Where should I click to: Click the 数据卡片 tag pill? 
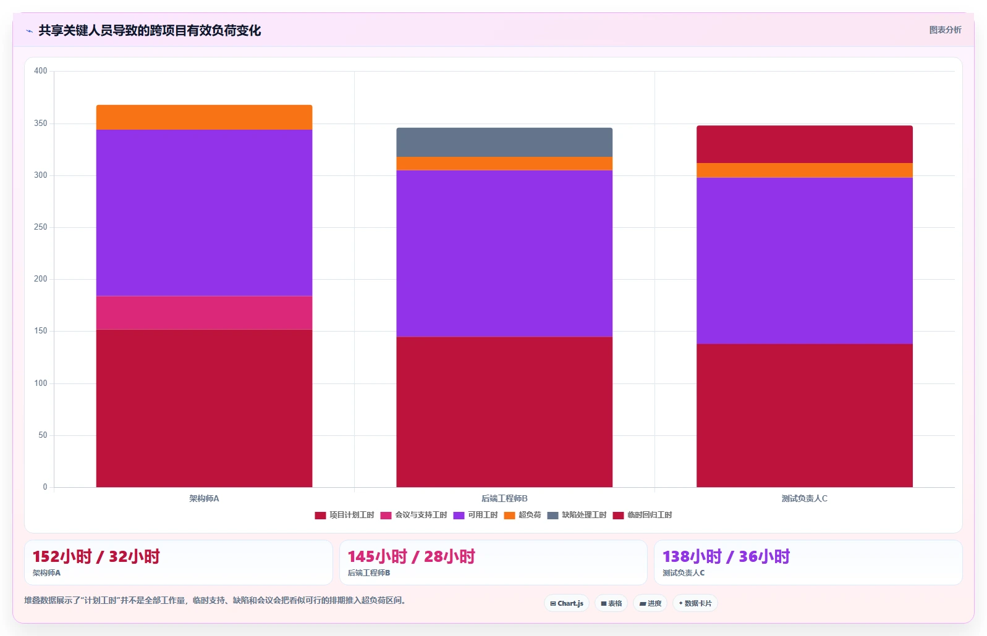click(x=695, y=603)
